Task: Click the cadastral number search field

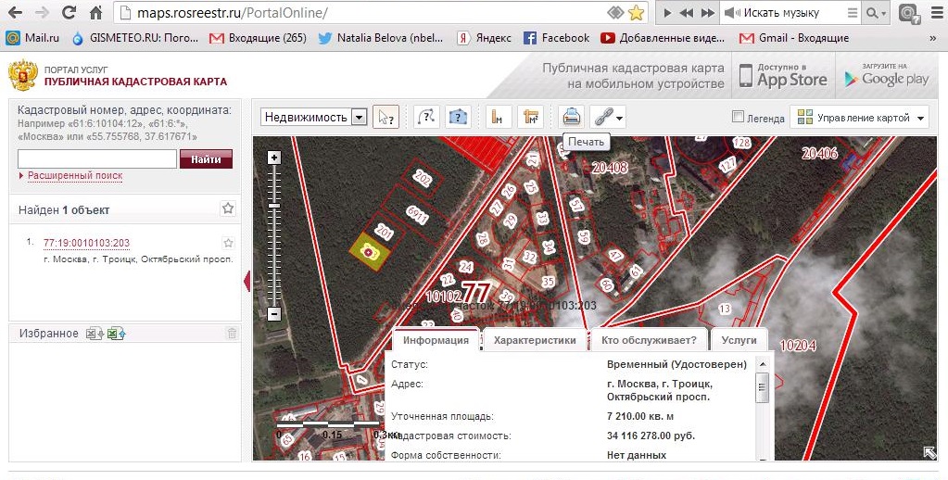Action: tap(97, 159)
